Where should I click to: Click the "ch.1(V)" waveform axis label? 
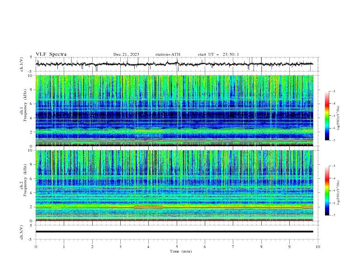pyautogui.click(x=22, y=64)
